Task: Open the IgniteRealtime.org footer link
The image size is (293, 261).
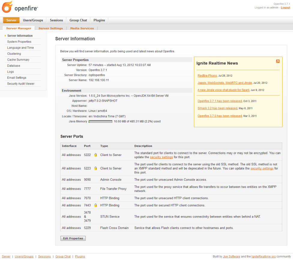Action: coord(264,256)
